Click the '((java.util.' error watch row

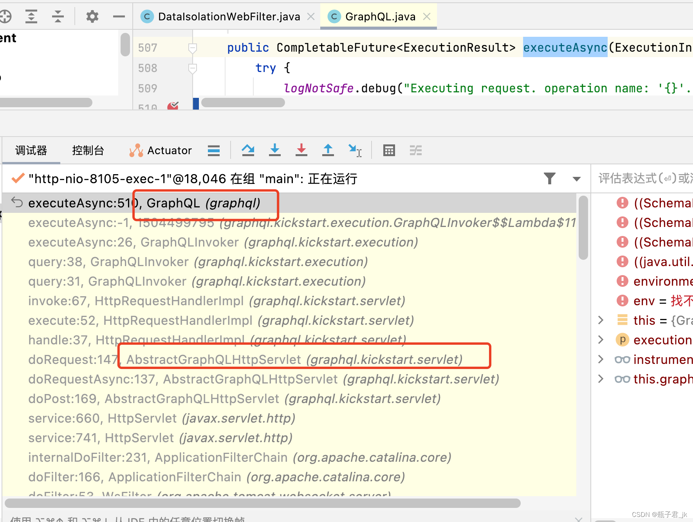(x=643, y=262)
